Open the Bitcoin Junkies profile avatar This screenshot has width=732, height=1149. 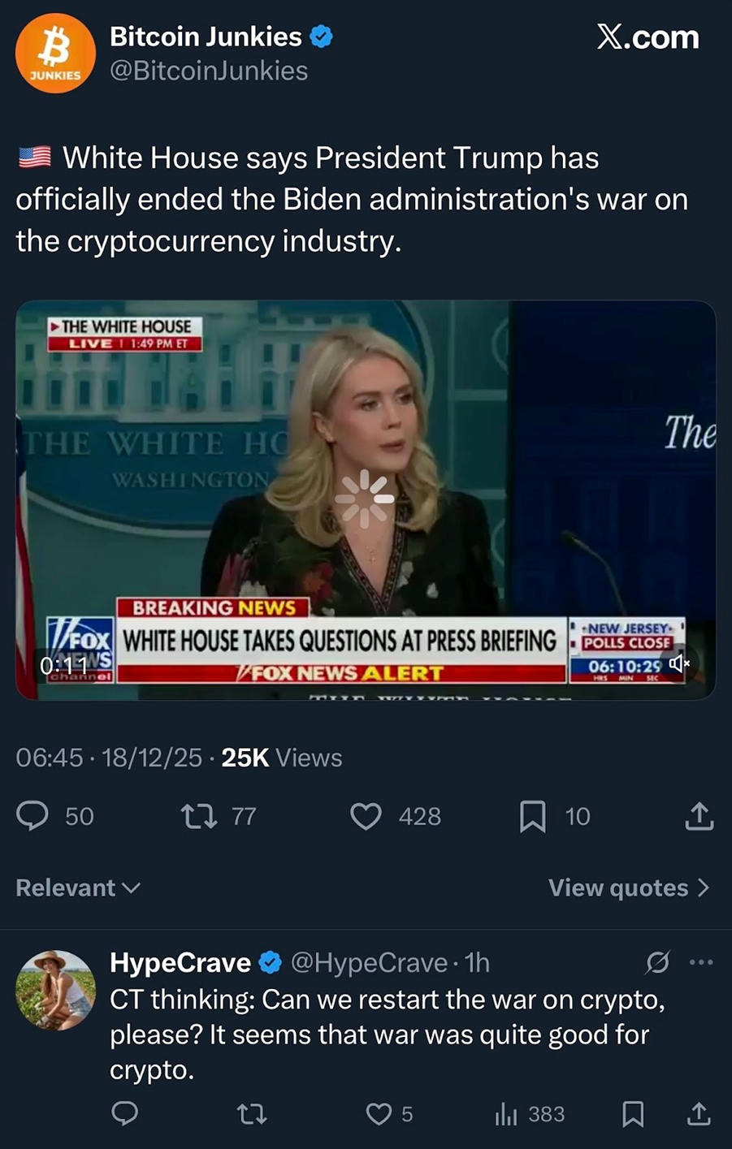pyautogui.click(x=55, y=53)
